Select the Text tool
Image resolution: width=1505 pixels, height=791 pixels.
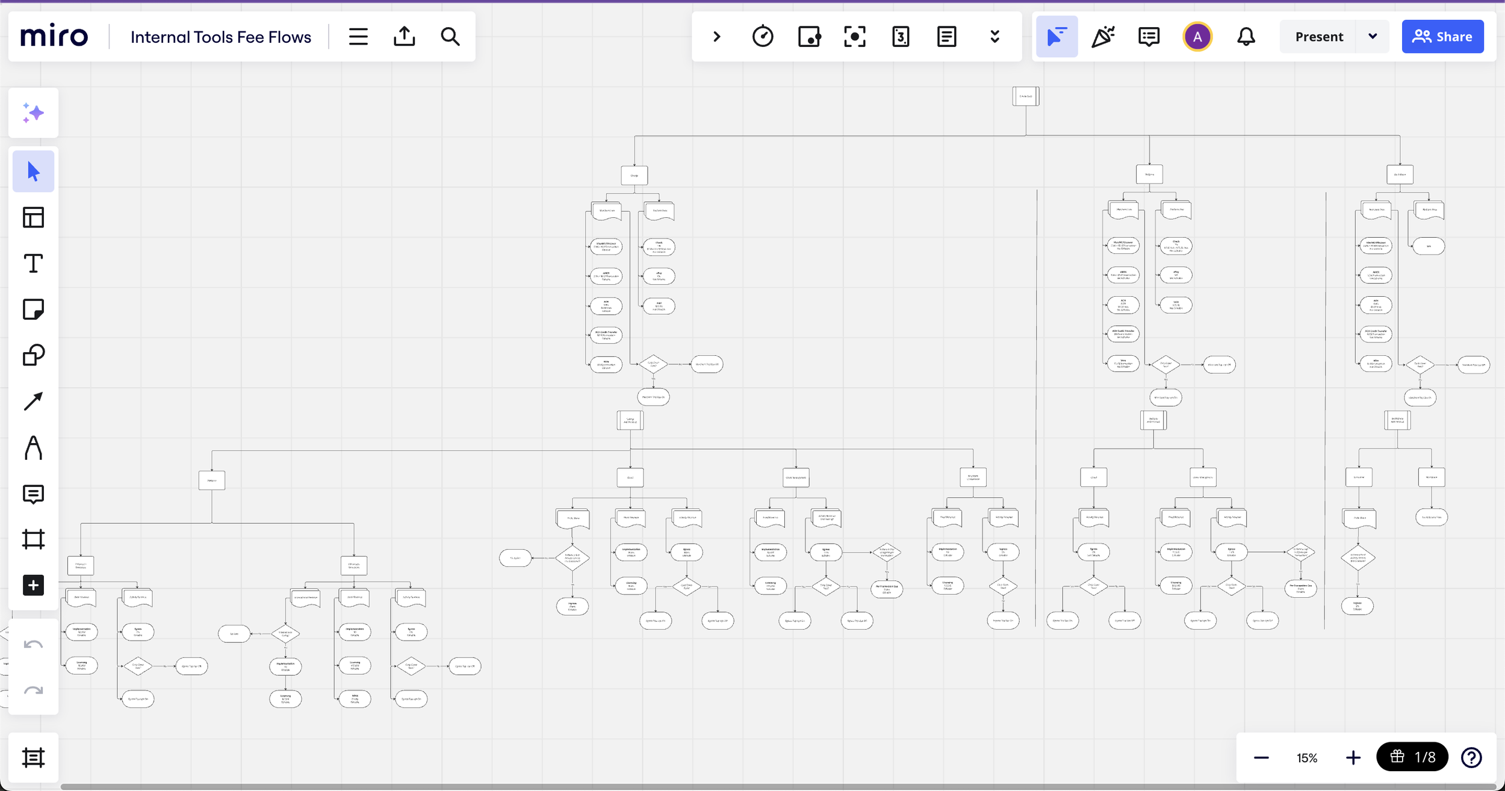coord(33,264)
